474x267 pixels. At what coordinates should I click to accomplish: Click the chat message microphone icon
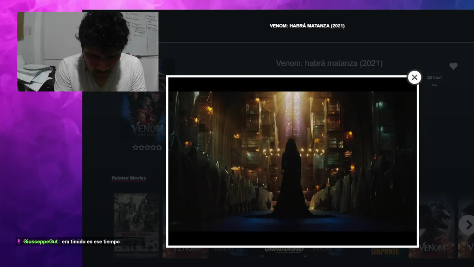pos(19,242)
